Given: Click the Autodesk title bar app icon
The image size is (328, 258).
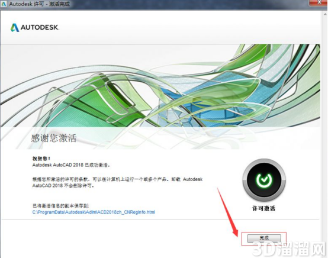Looking at the screenshot, I should pos(4,4).
